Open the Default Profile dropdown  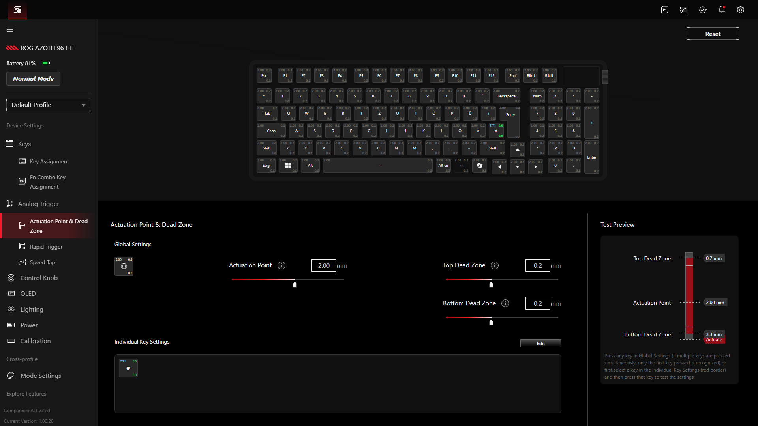(49, 105)
